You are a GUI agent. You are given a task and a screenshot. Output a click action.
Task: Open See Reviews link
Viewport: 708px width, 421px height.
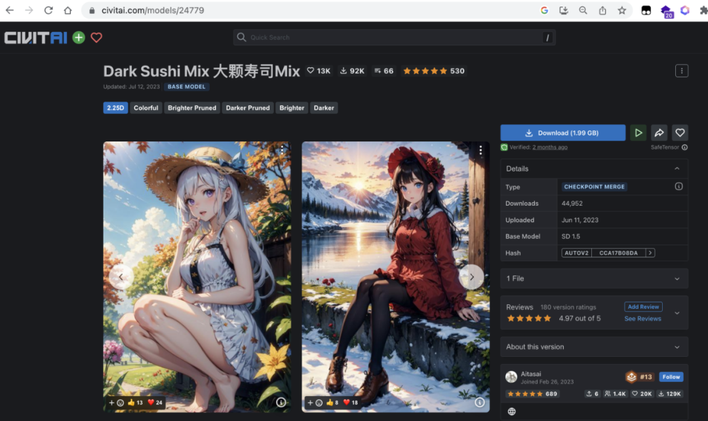642,319
